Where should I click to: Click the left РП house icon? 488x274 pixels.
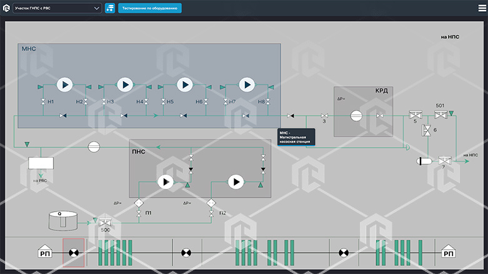pyautogui.click(x=46, y=252)
